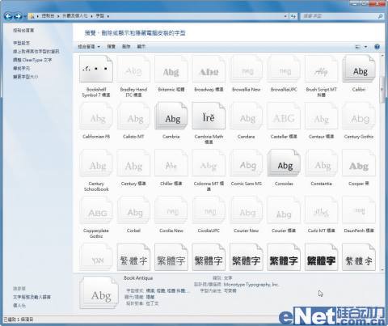
Task: Select the CordiaUPC font icon
Action: (x=209, y=210)
